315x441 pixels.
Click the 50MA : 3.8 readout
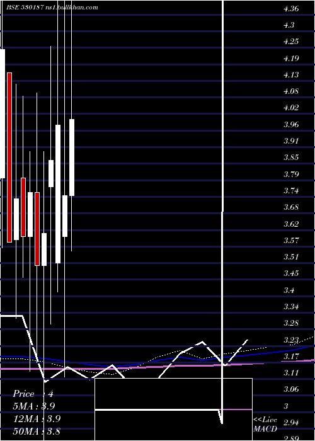[37, 431]
